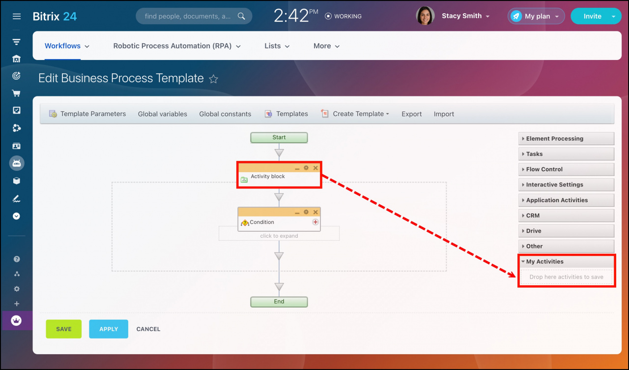
Task: Open the tasks checkbox sidebar icon
Action: (x=16, y=110)
